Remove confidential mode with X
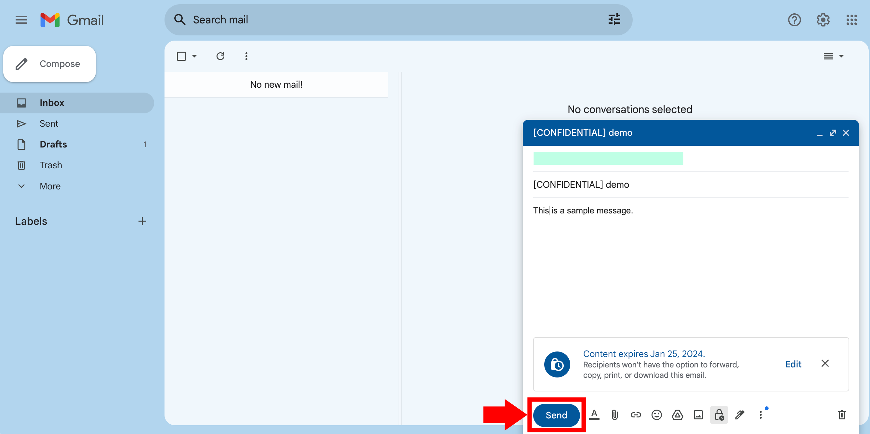Screen dimensions: 870x434 (x=825, y=364)
